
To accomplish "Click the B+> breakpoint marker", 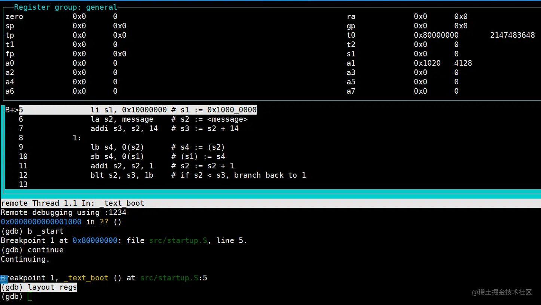I will pyautogui.click(x=12, y=110).
